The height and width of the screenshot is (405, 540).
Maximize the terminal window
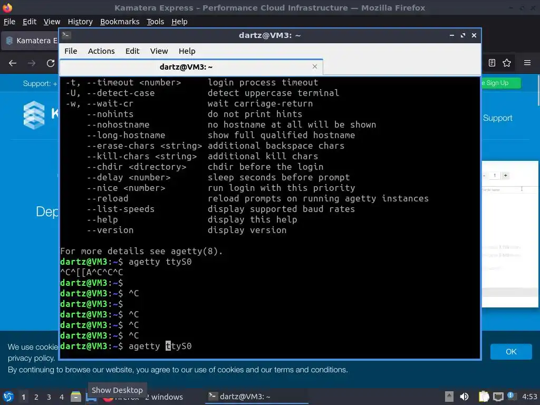(463, 35)
